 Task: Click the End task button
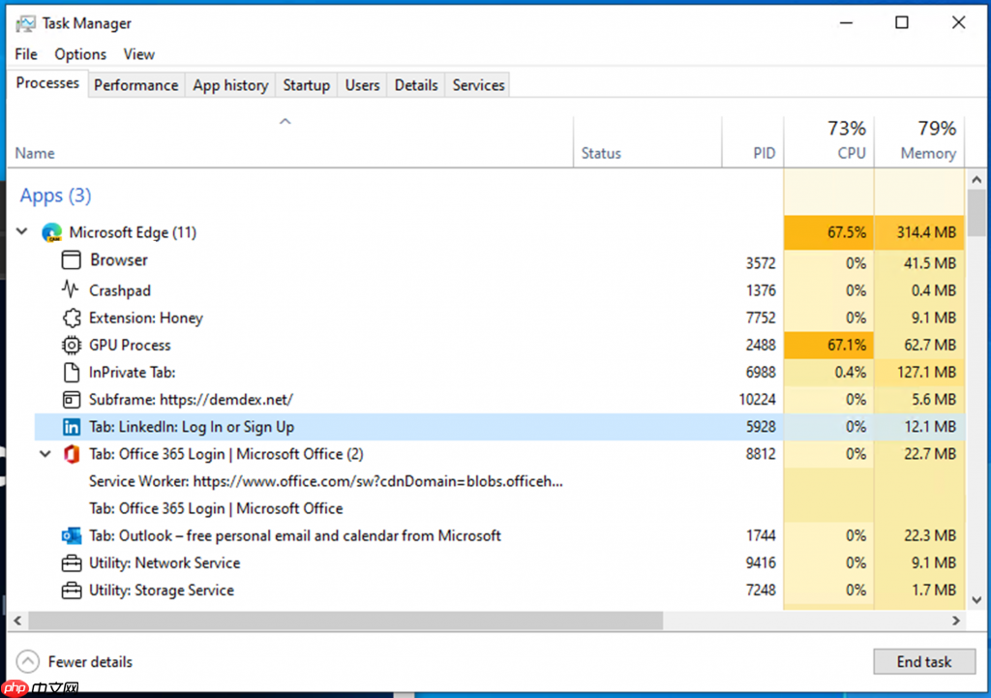[924, 661]
